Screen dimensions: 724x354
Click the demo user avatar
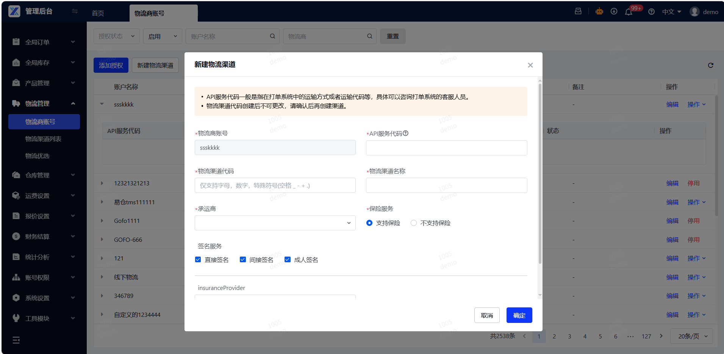pos(694,12)
